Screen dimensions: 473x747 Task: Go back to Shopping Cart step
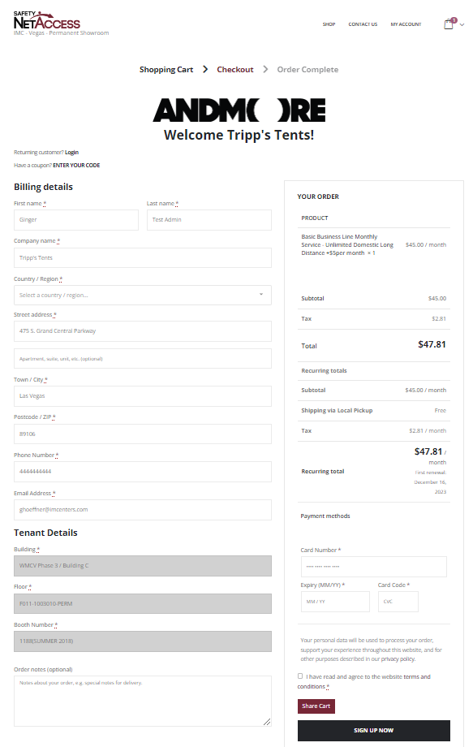tap(166, 70)
